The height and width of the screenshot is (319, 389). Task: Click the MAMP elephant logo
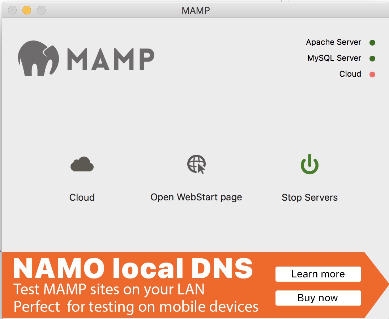38,58
